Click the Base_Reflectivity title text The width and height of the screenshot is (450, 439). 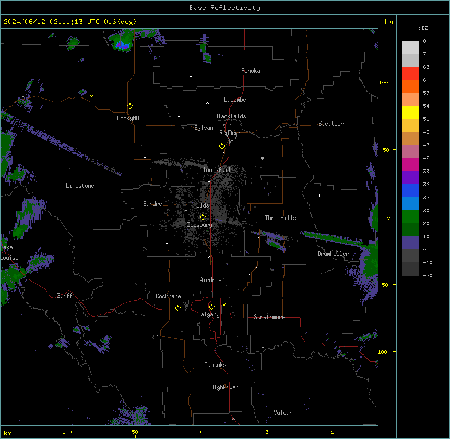point(225,8)
